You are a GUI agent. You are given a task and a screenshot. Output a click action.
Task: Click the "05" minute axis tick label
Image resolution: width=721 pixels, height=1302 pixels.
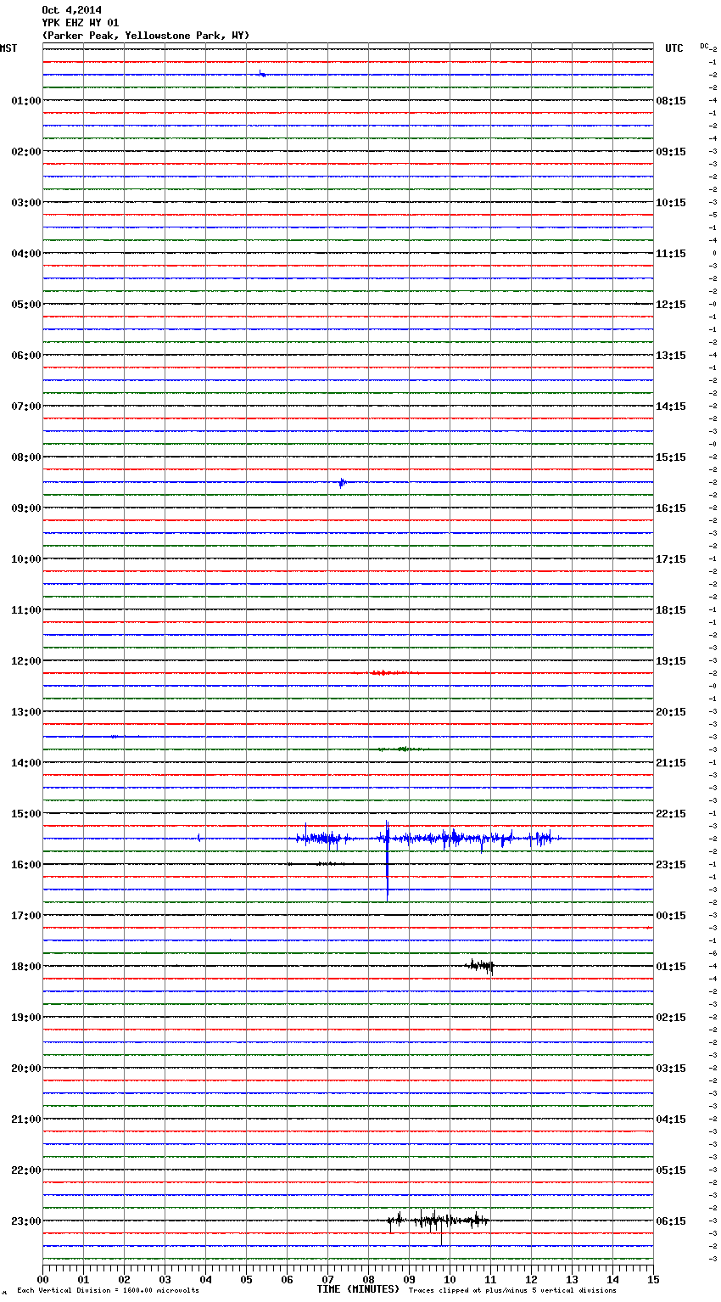[x=246, y=1279]
